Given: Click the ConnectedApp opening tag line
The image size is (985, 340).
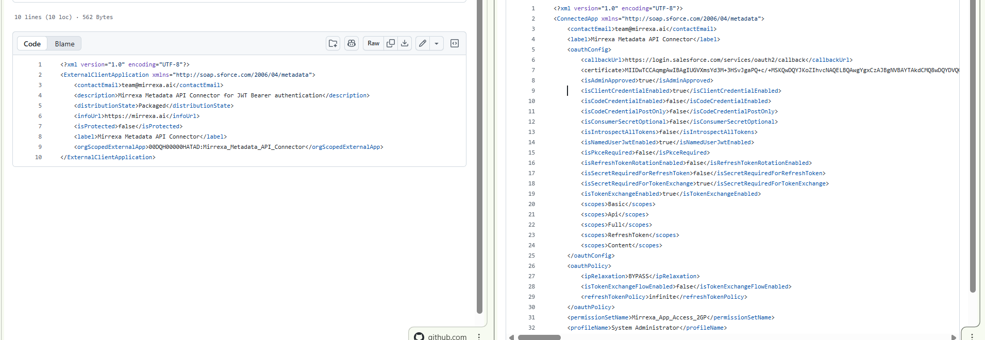Looking at the screenshot, I should pos(659,19).
